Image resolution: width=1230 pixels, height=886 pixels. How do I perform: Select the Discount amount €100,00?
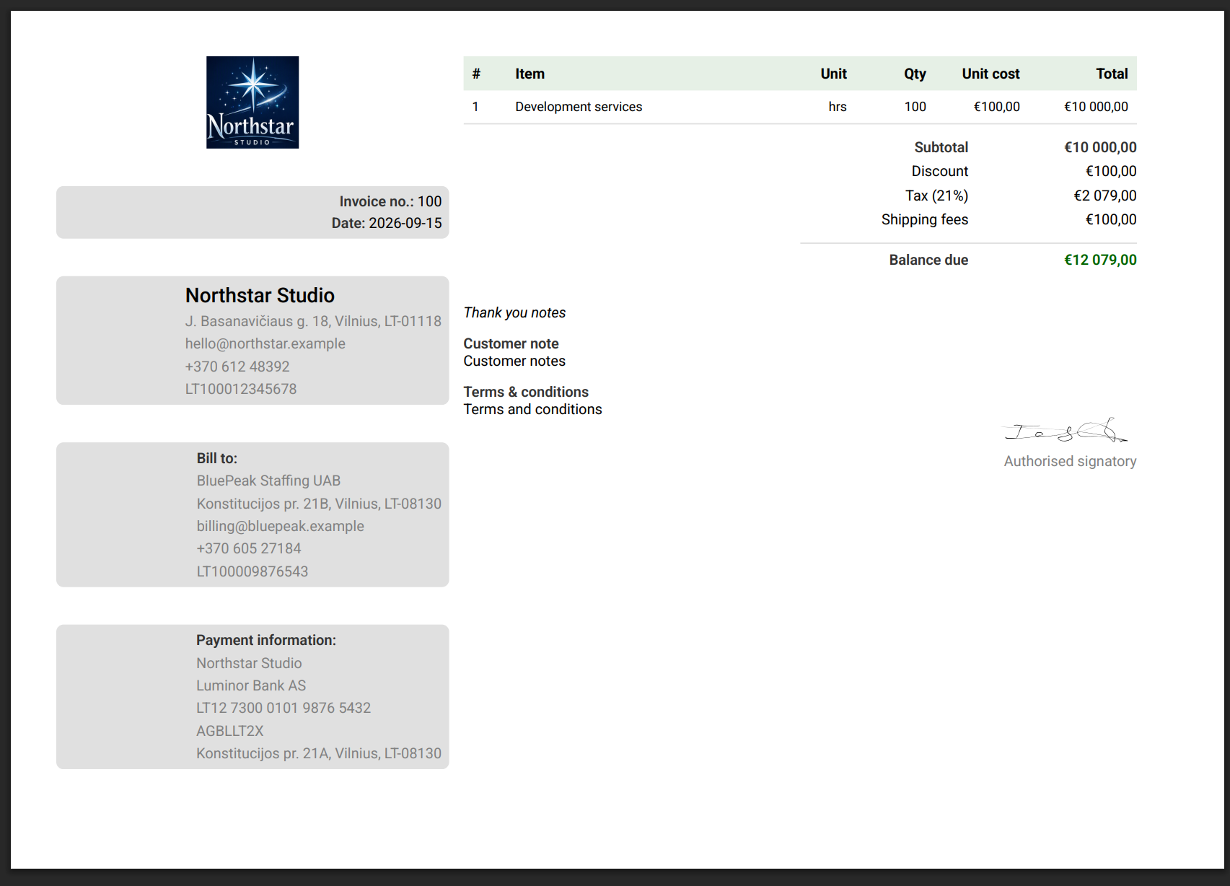click(x=1111, y=171)
